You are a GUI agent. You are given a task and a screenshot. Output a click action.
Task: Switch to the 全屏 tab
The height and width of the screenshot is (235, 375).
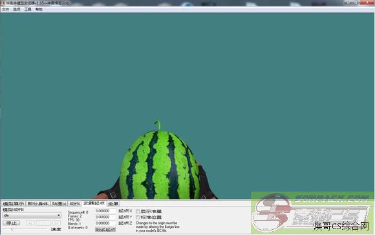pyautogui.click(x=113, y=204)
